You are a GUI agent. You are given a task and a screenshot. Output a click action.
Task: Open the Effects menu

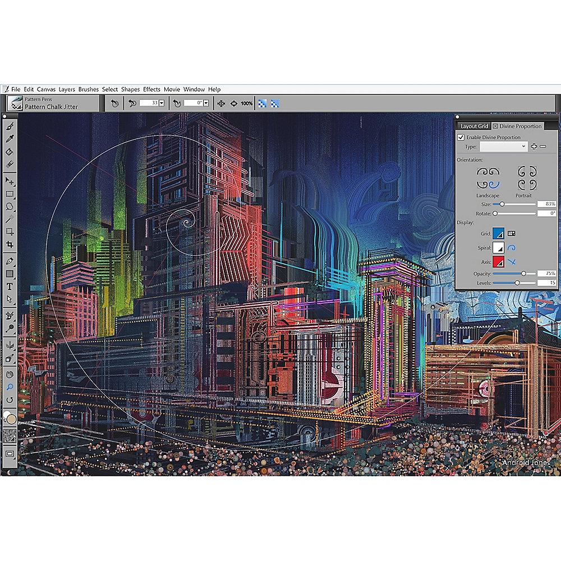pos(151,89)
